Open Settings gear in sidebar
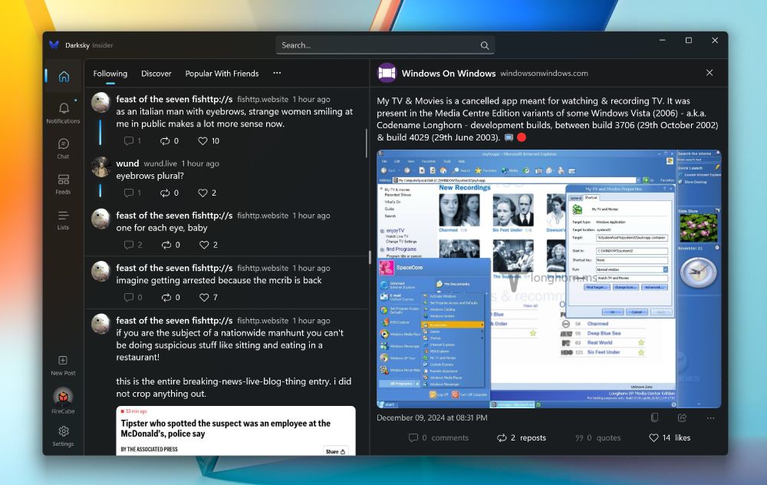 tap(63, 436)
